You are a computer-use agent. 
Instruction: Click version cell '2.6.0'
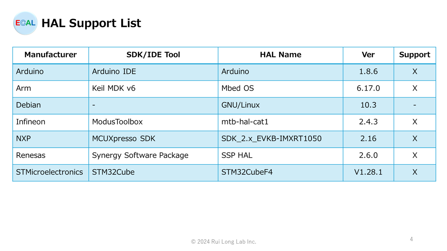pyautogui.click(x=368, y=155)
